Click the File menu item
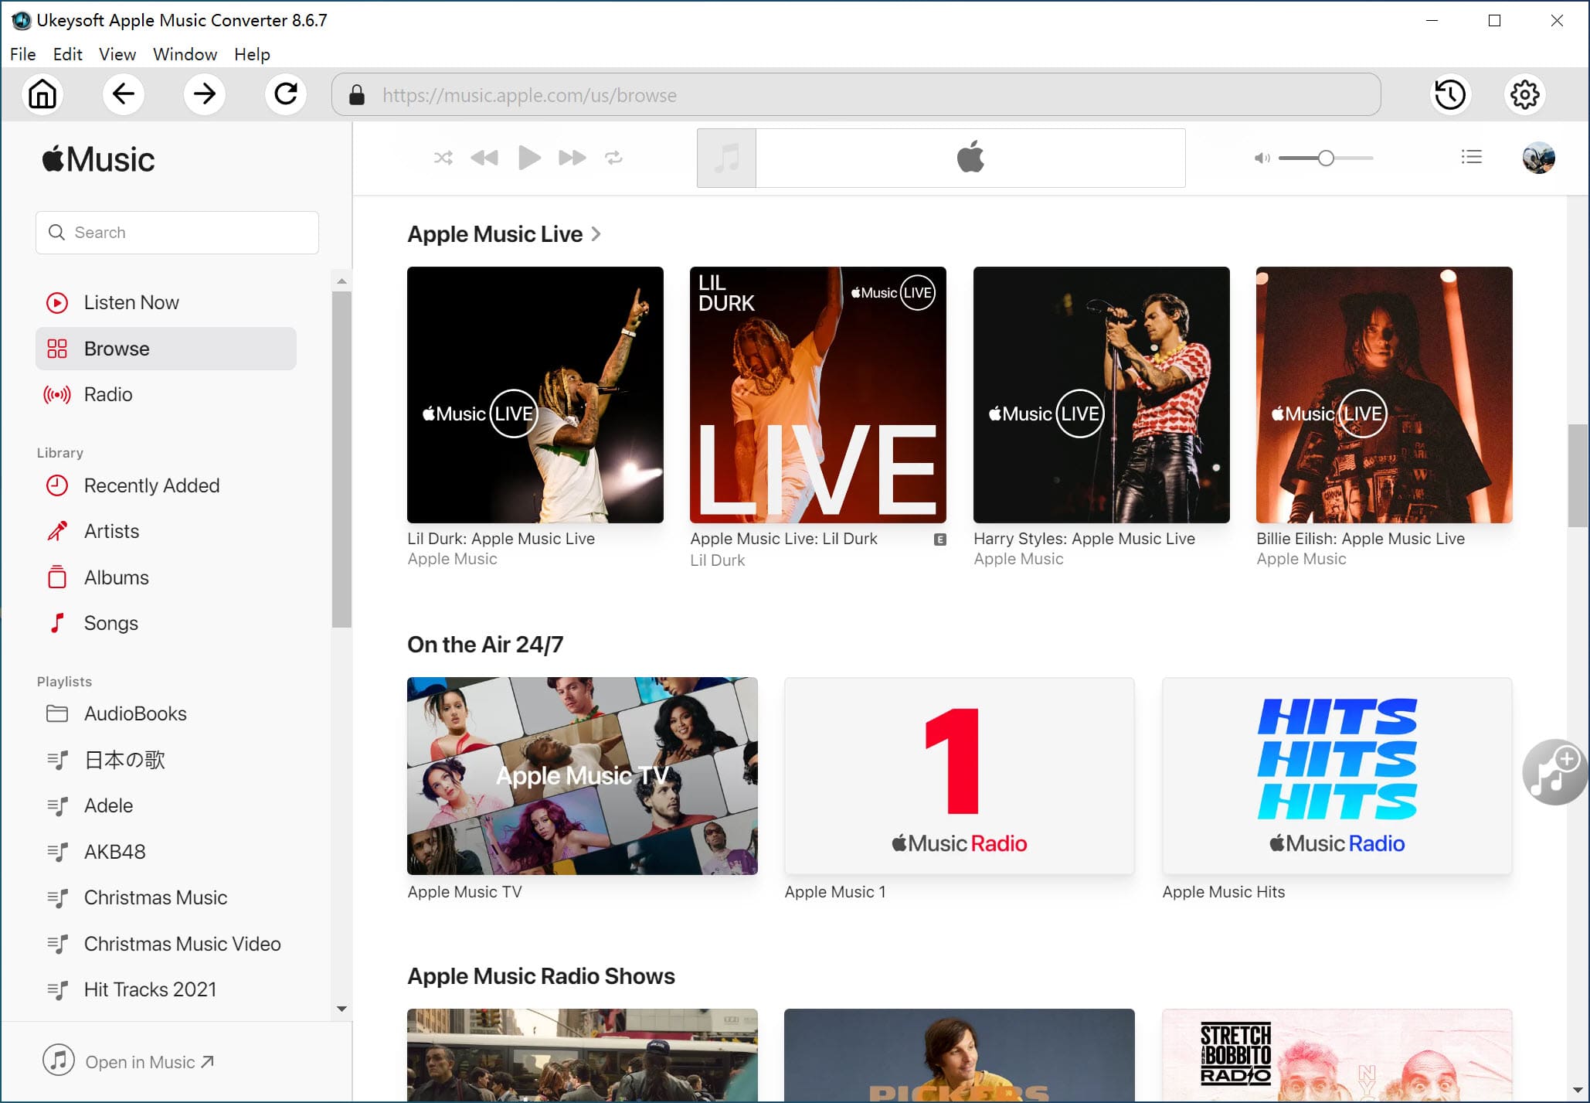The width and height of the screenshot is (1590, 1103). (21, 54)
